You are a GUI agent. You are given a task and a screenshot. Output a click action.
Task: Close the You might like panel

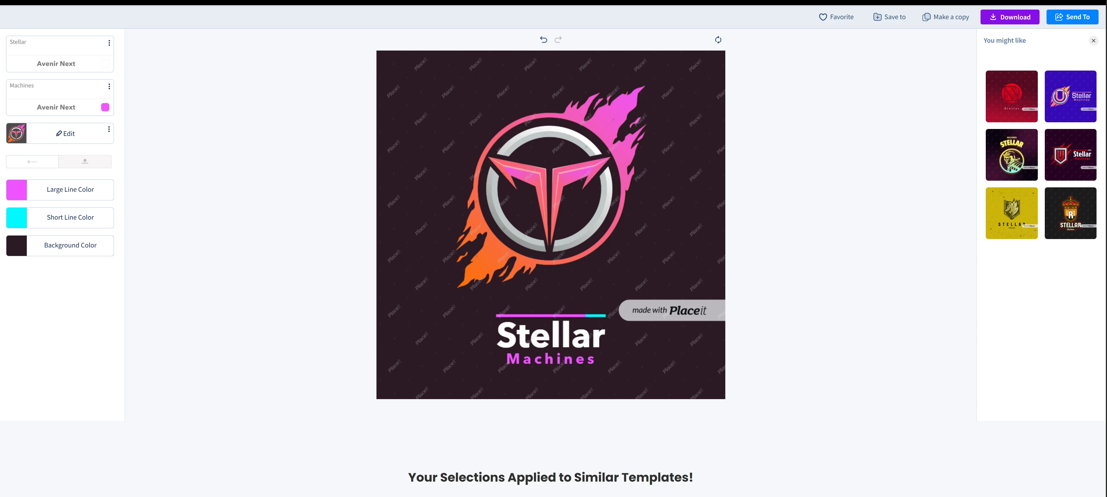point(1093,41)
